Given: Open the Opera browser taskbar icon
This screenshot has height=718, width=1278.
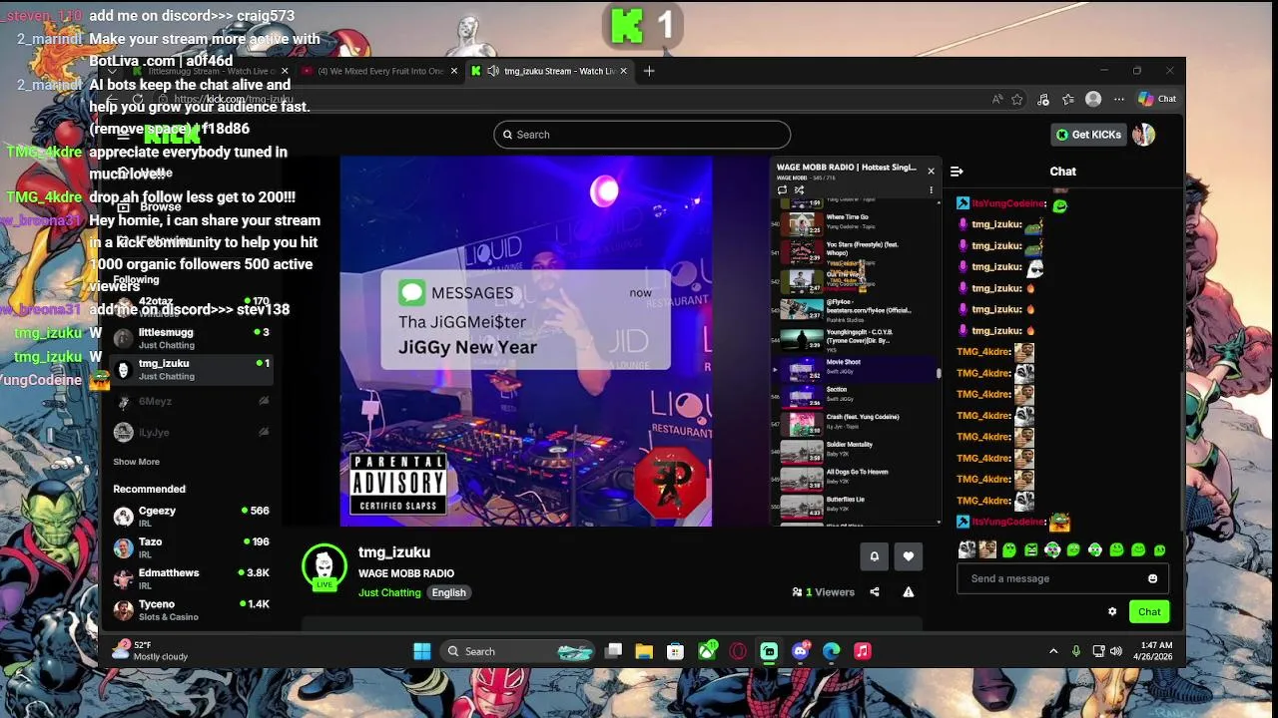Looking at the screenshot, I should pos(738,651).
